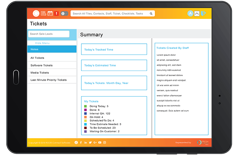This screenshot has width=238, height=155.
Task: Click 'Doing Today: 5' text
Action: pos(99,106)
